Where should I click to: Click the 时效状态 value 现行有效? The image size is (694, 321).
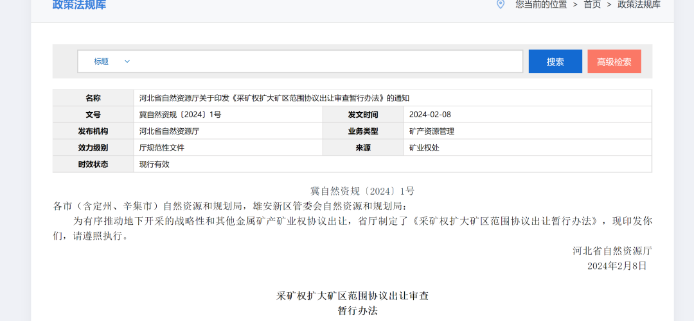(154, 164)
